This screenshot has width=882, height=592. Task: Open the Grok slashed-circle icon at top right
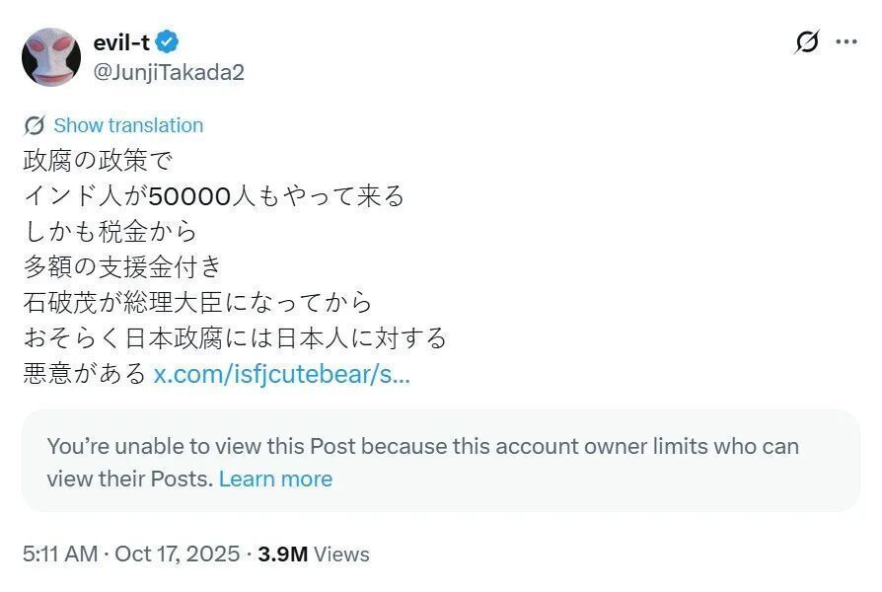point(807,42)
